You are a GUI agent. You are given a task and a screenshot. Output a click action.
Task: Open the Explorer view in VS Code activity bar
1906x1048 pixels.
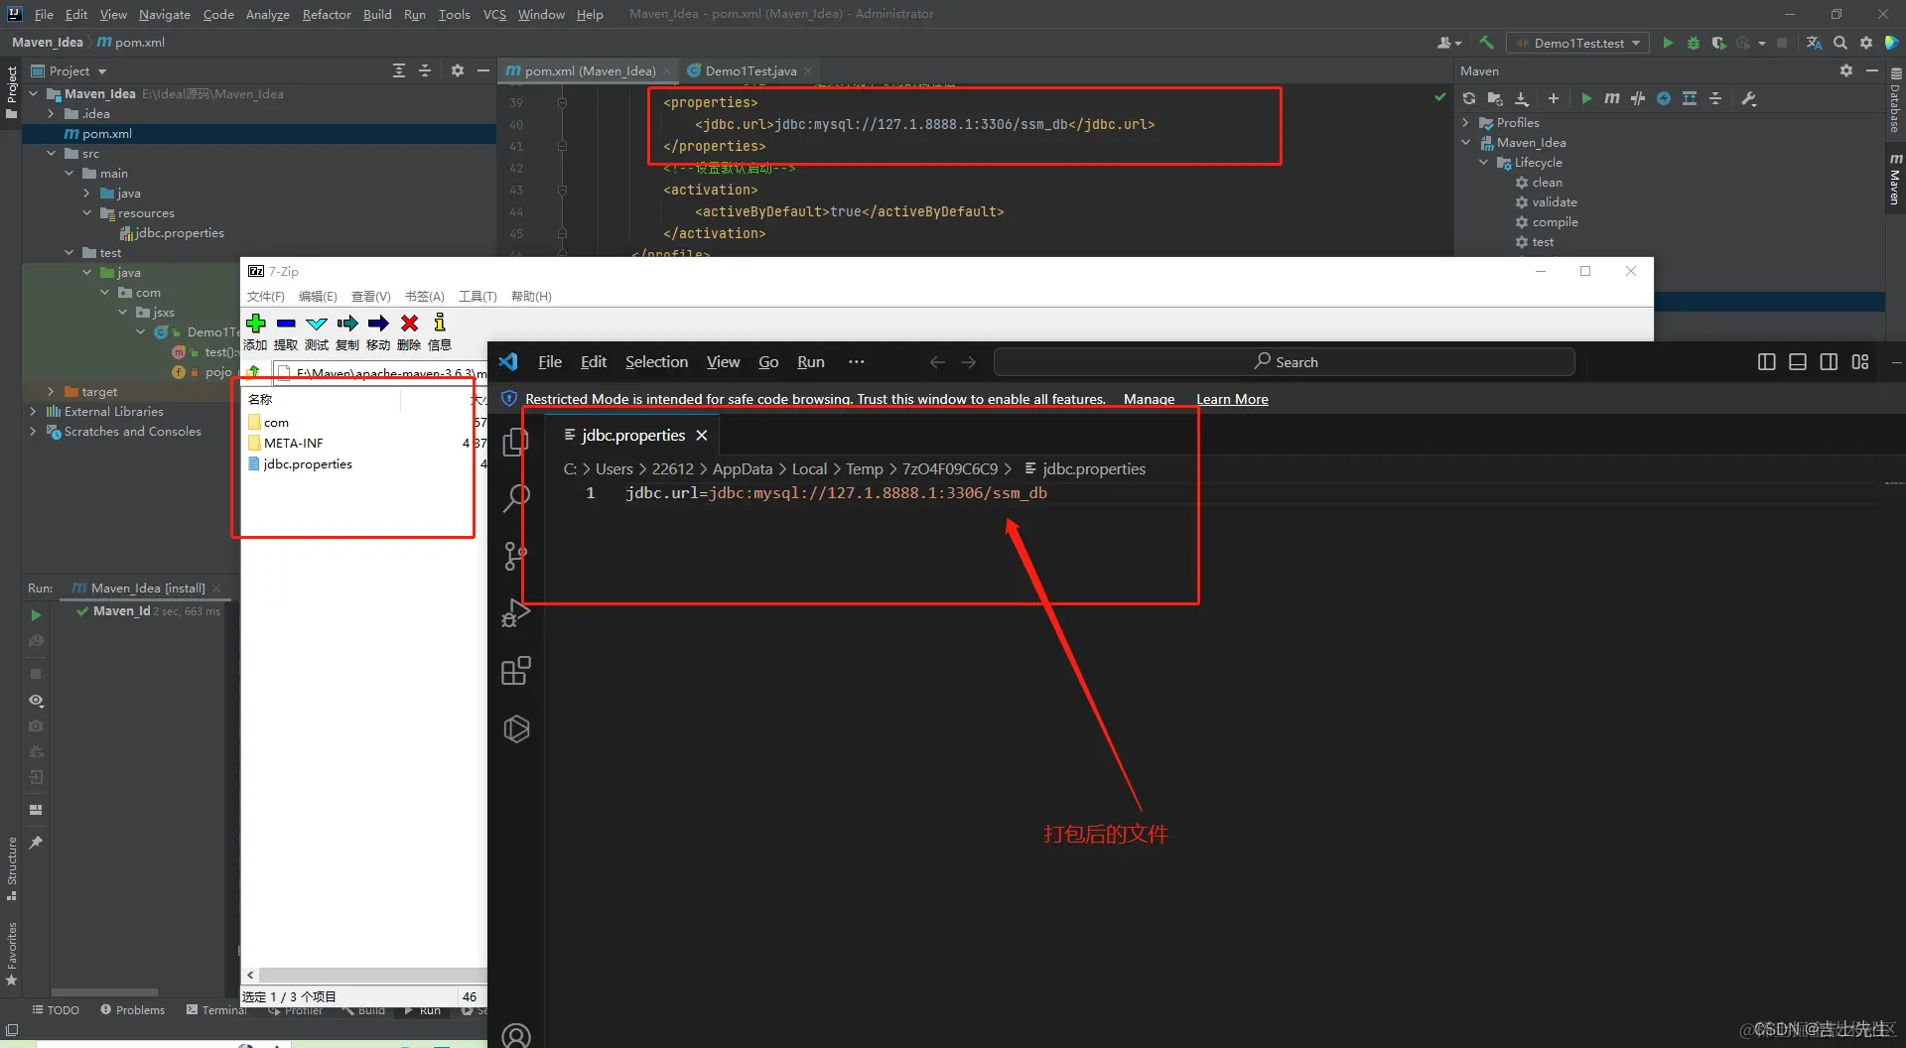click(516, 442)
